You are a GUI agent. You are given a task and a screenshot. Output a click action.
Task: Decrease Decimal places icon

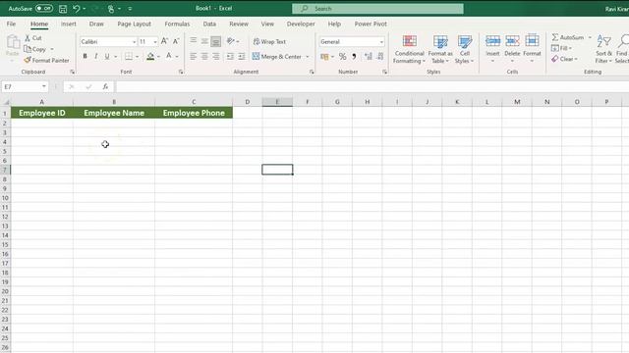click(380, 57)
